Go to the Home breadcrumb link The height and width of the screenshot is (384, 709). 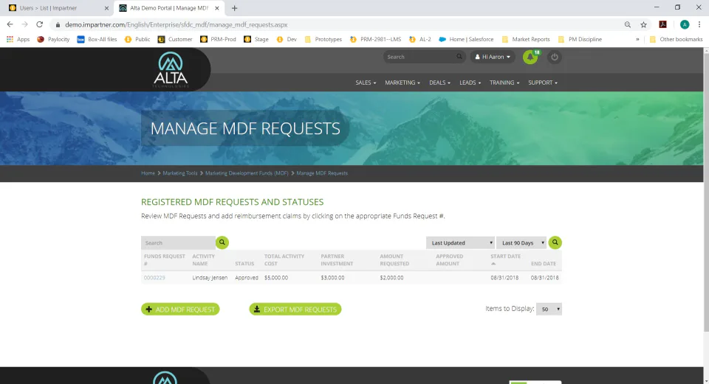point(148,173)
